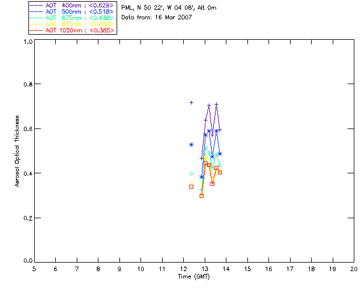
Task: Click the x-axis tick label 19
Action: pyautogui.click(x=333, y=269)
